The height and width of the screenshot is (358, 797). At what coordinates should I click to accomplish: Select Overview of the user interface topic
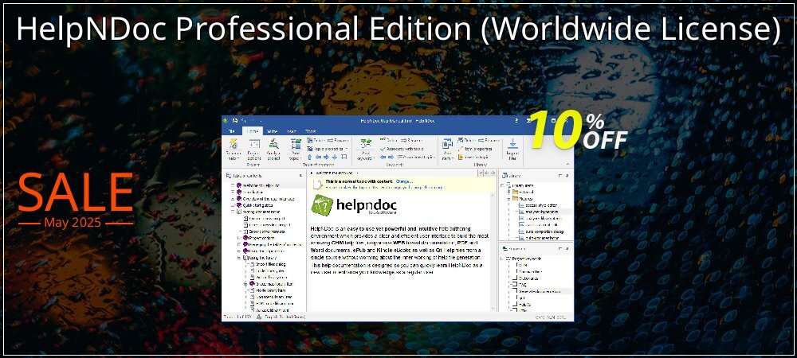click(268, 199)
